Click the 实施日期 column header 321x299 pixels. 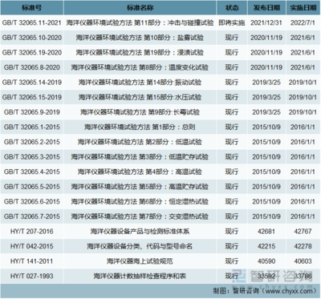[303, 8]
